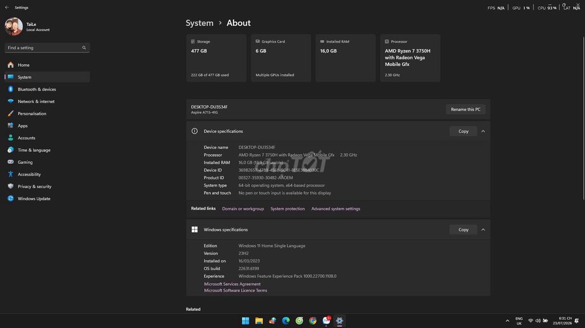Open Advanced system settings link
Screen dimensions: 585x328
336,209
